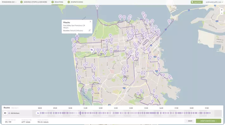Go to Adding Stops & Drivers step

(x=34, y=2)
